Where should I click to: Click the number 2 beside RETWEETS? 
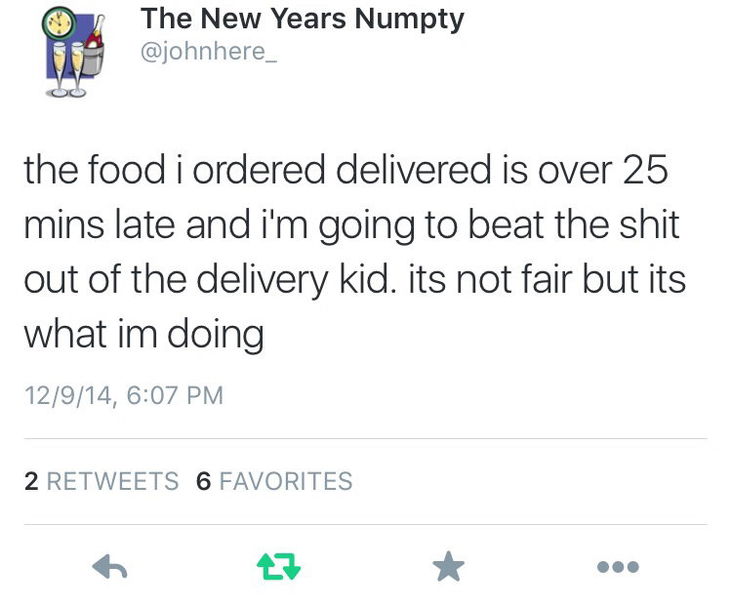click(x=30, y=481)
